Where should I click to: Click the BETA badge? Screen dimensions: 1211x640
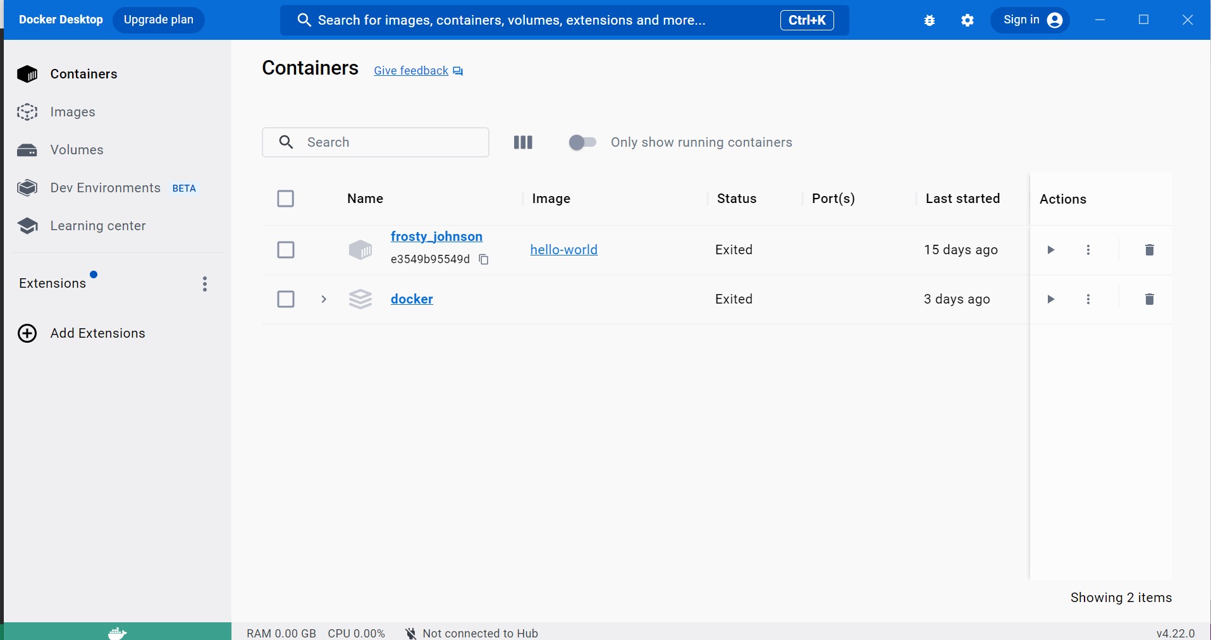click(184, 188)
